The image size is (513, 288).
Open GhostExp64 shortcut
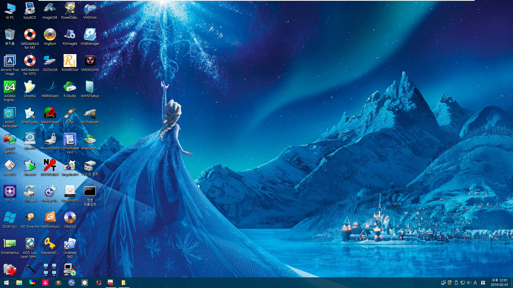[x=30, y=115]
